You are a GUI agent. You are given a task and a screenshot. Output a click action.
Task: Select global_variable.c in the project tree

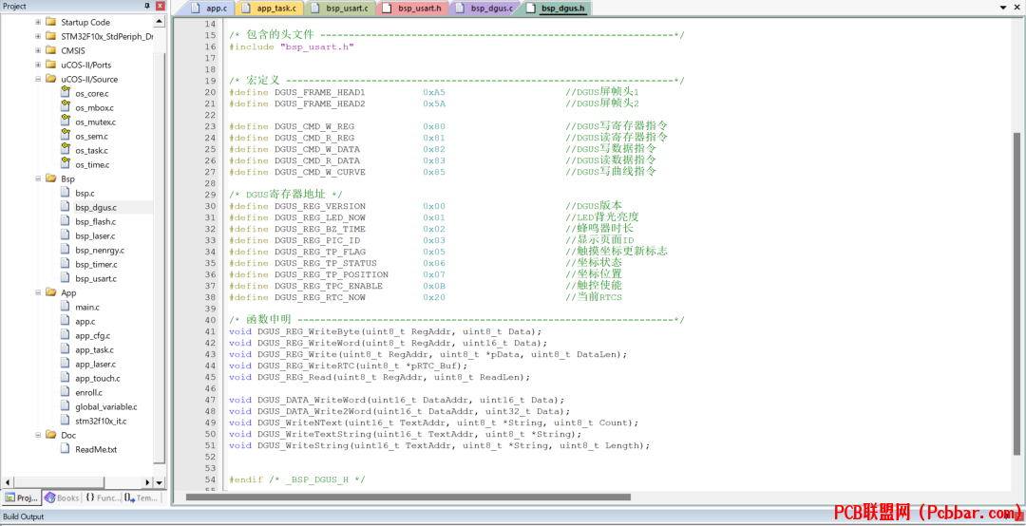click(x=106, y=407)
